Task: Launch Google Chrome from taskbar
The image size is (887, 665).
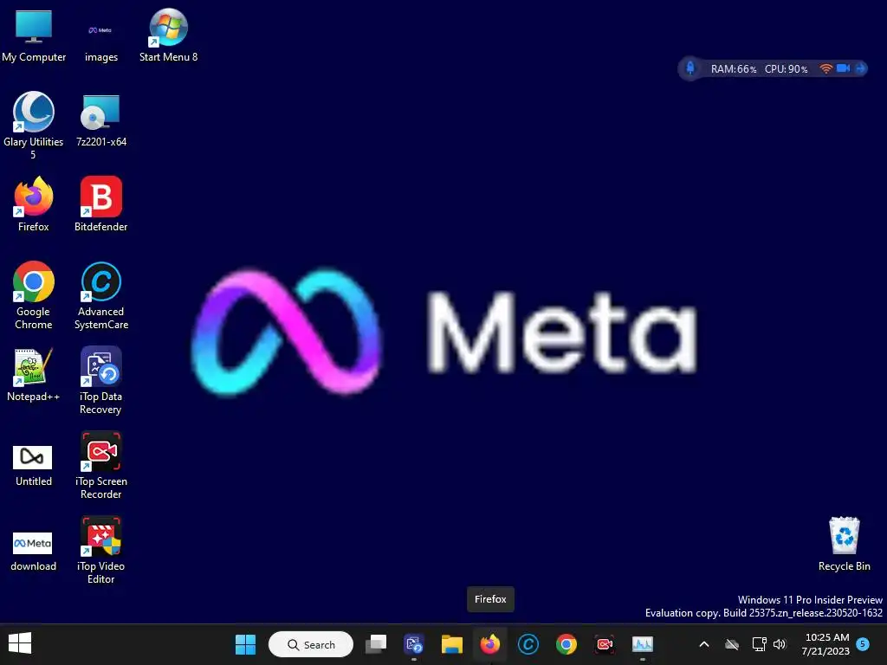Action: click(567, 644)
